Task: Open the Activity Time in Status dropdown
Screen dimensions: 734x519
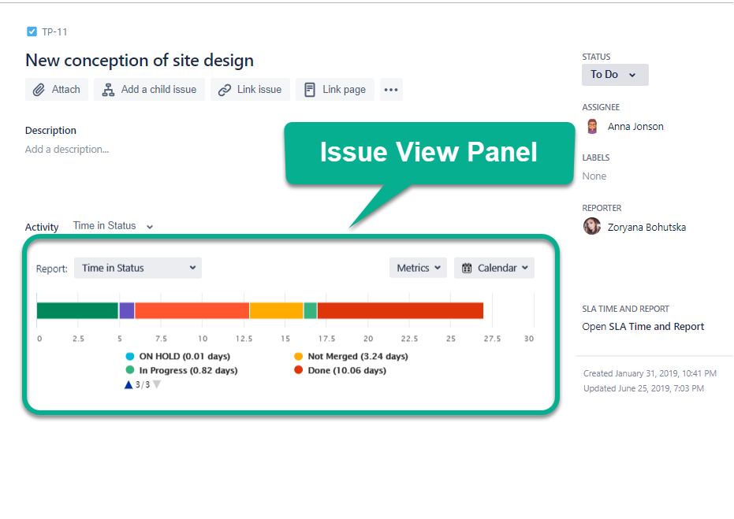Action: 113,226
